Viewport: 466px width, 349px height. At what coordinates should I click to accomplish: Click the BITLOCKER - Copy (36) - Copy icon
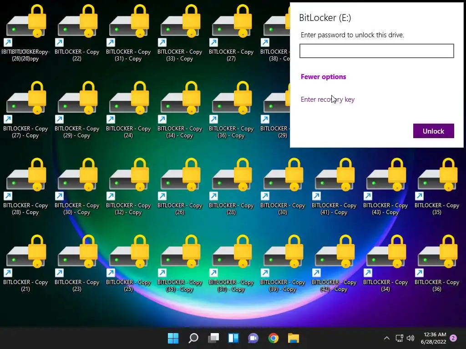pyautogui.click(x=231, y=110)
